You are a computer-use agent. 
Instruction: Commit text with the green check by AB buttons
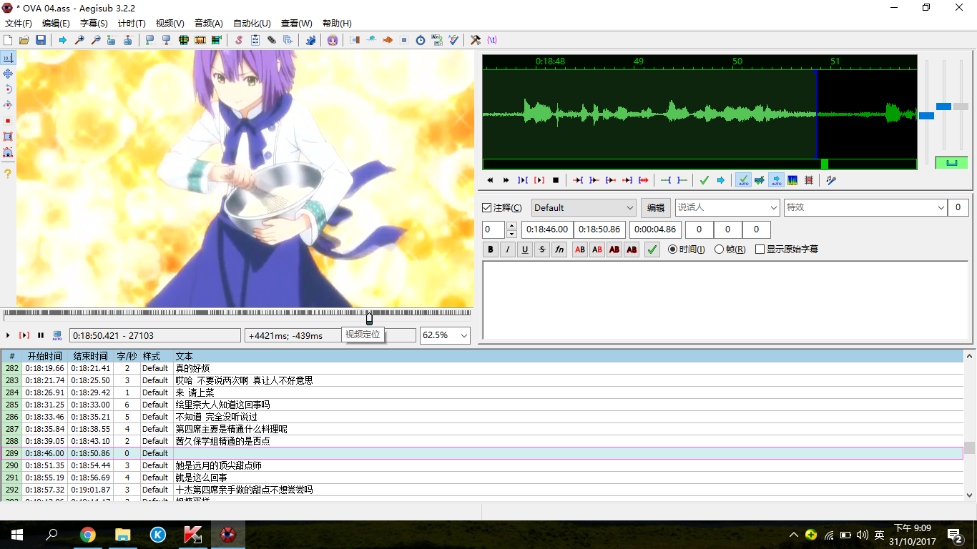click(x=652, y=249)
